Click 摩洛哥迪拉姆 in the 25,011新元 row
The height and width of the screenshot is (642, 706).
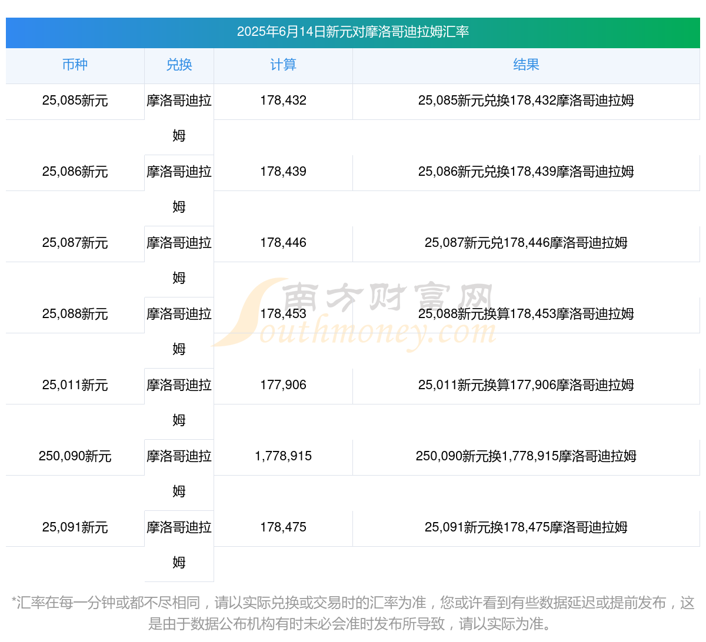(179, 403)
